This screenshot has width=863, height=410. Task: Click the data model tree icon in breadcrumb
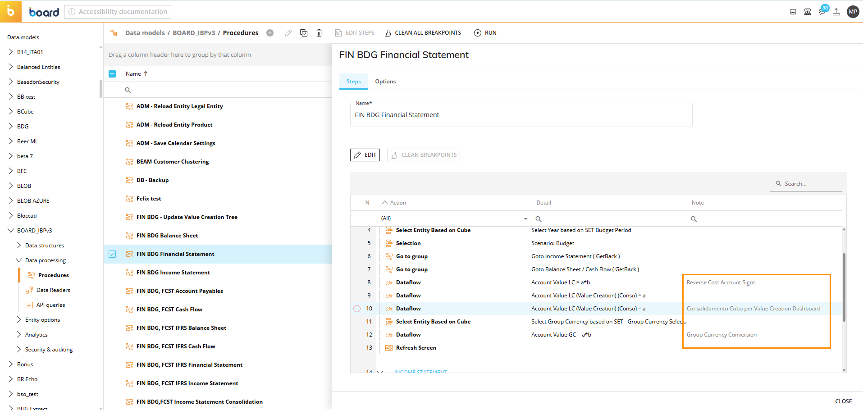114,33
